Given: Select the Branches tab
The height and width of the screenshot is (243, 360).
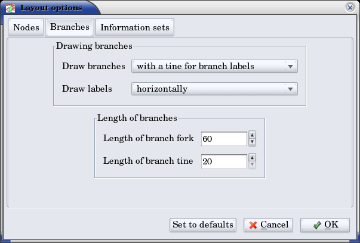Looking at the screenshot, I should 69,27.
